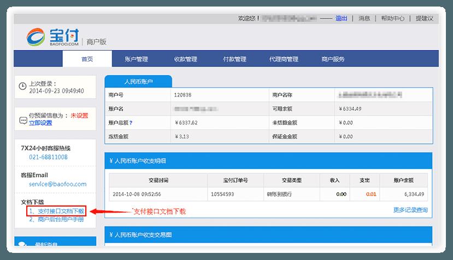Click the 交易类型 column header

292,180
